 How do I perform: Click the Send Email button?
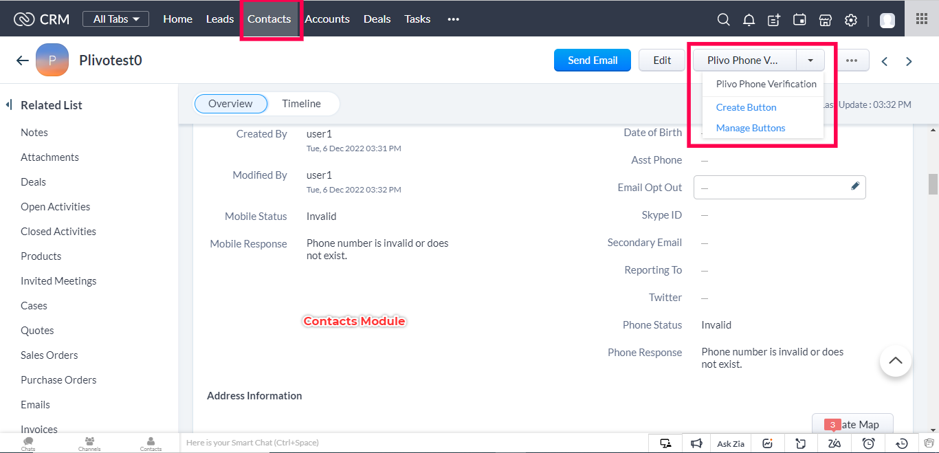[x=593, y=60]
